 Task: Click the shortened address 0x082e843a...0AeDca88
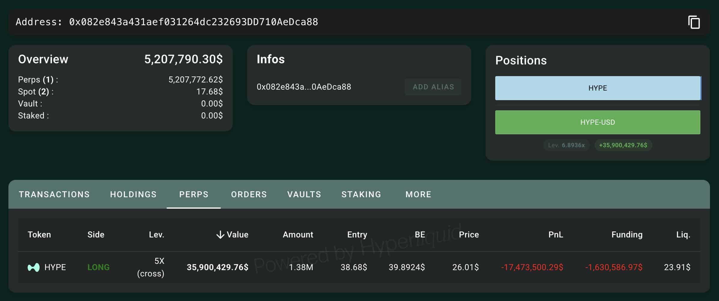[x=303, y=87]
